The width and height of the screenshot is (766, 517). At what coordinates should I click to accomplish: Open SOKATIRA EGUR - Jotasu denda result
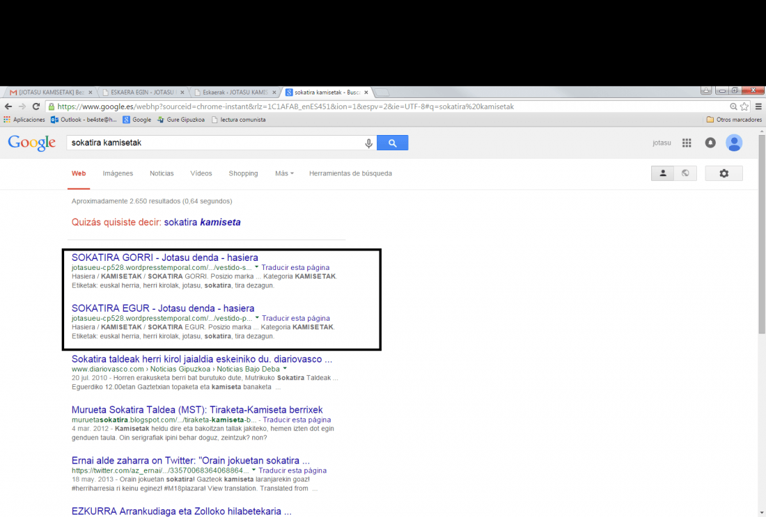click(x=163, y=308)
